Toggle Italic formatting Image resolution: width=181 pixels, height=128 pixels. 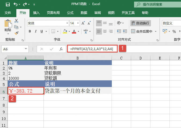(36, 31)
